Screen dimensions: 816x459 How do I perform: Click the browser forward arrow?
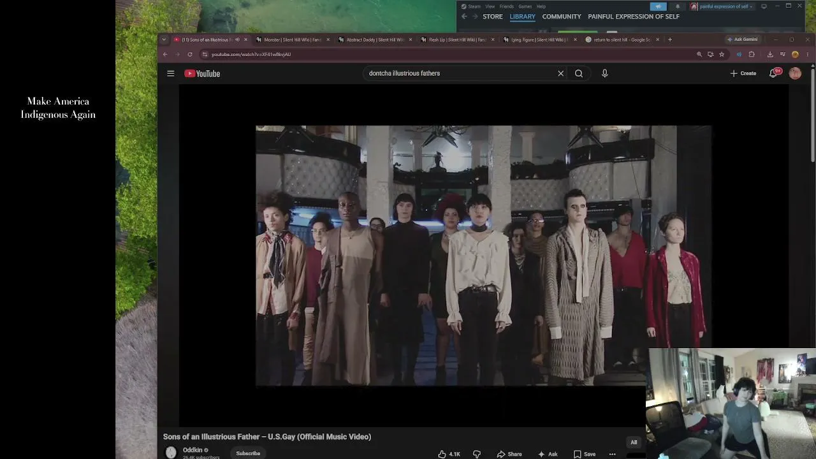point(177,54)
